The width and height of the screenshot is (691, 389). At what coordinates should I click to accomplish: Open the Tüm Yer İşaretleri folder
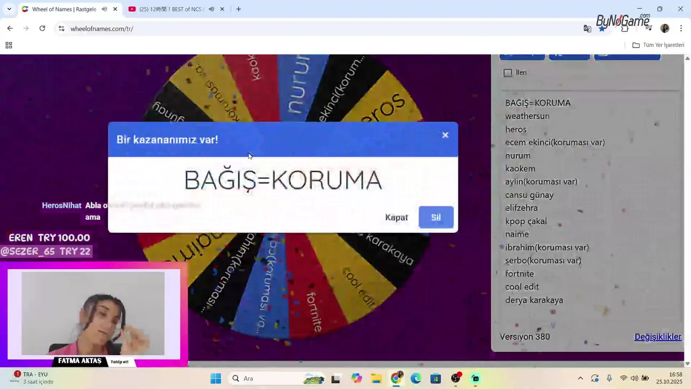click(x=658, y=45)
